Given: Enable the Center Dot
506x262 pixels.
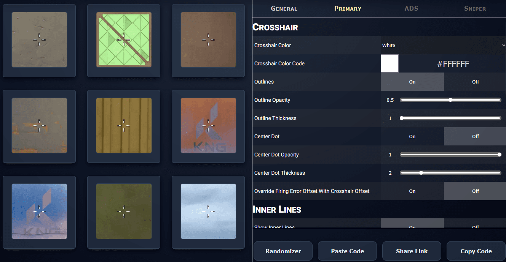Looking at the screenshot, I should [x=412, y=136].
